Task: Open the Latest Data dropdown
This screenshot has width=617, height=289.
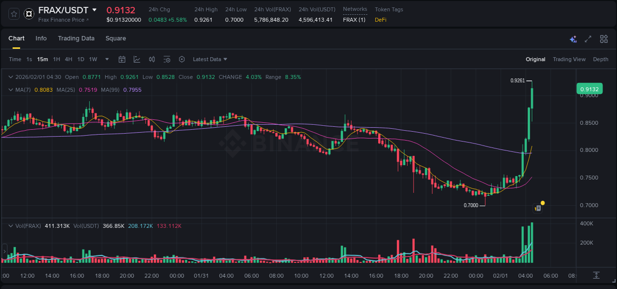Action: (x=209, y=59)
